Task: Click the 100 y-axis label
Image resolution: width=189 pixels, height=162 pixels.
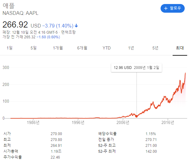Action: pos(6,101)
